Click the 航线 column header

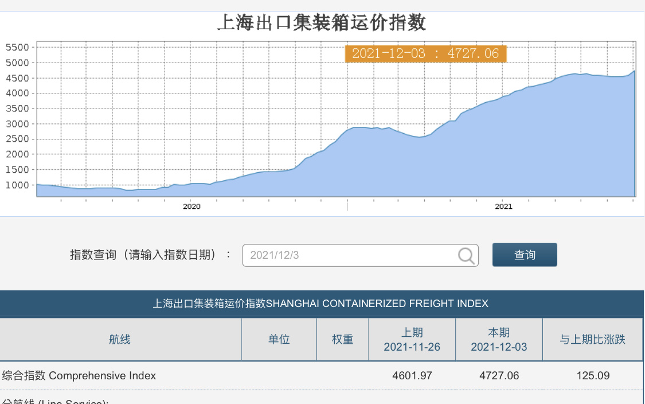pos(120,340)
